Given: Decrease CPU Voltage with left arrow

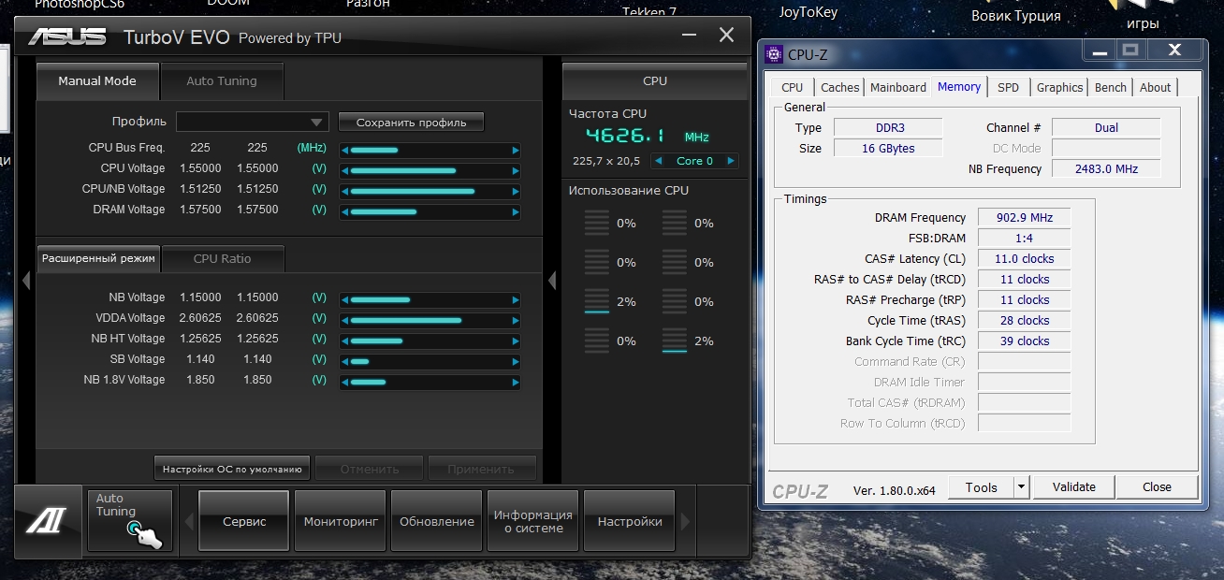Looking at the screenshot, I should pyautogui.click(x=344, y=170).
